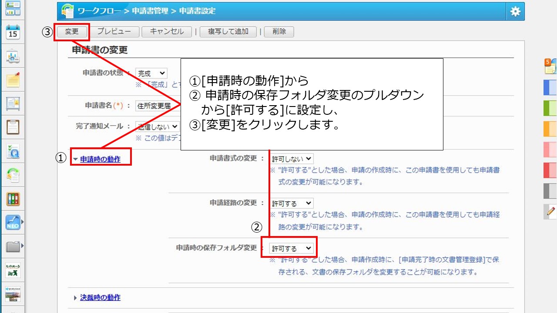
Task: Open the colored binders cabinet icon
Action: coord(13,199)
